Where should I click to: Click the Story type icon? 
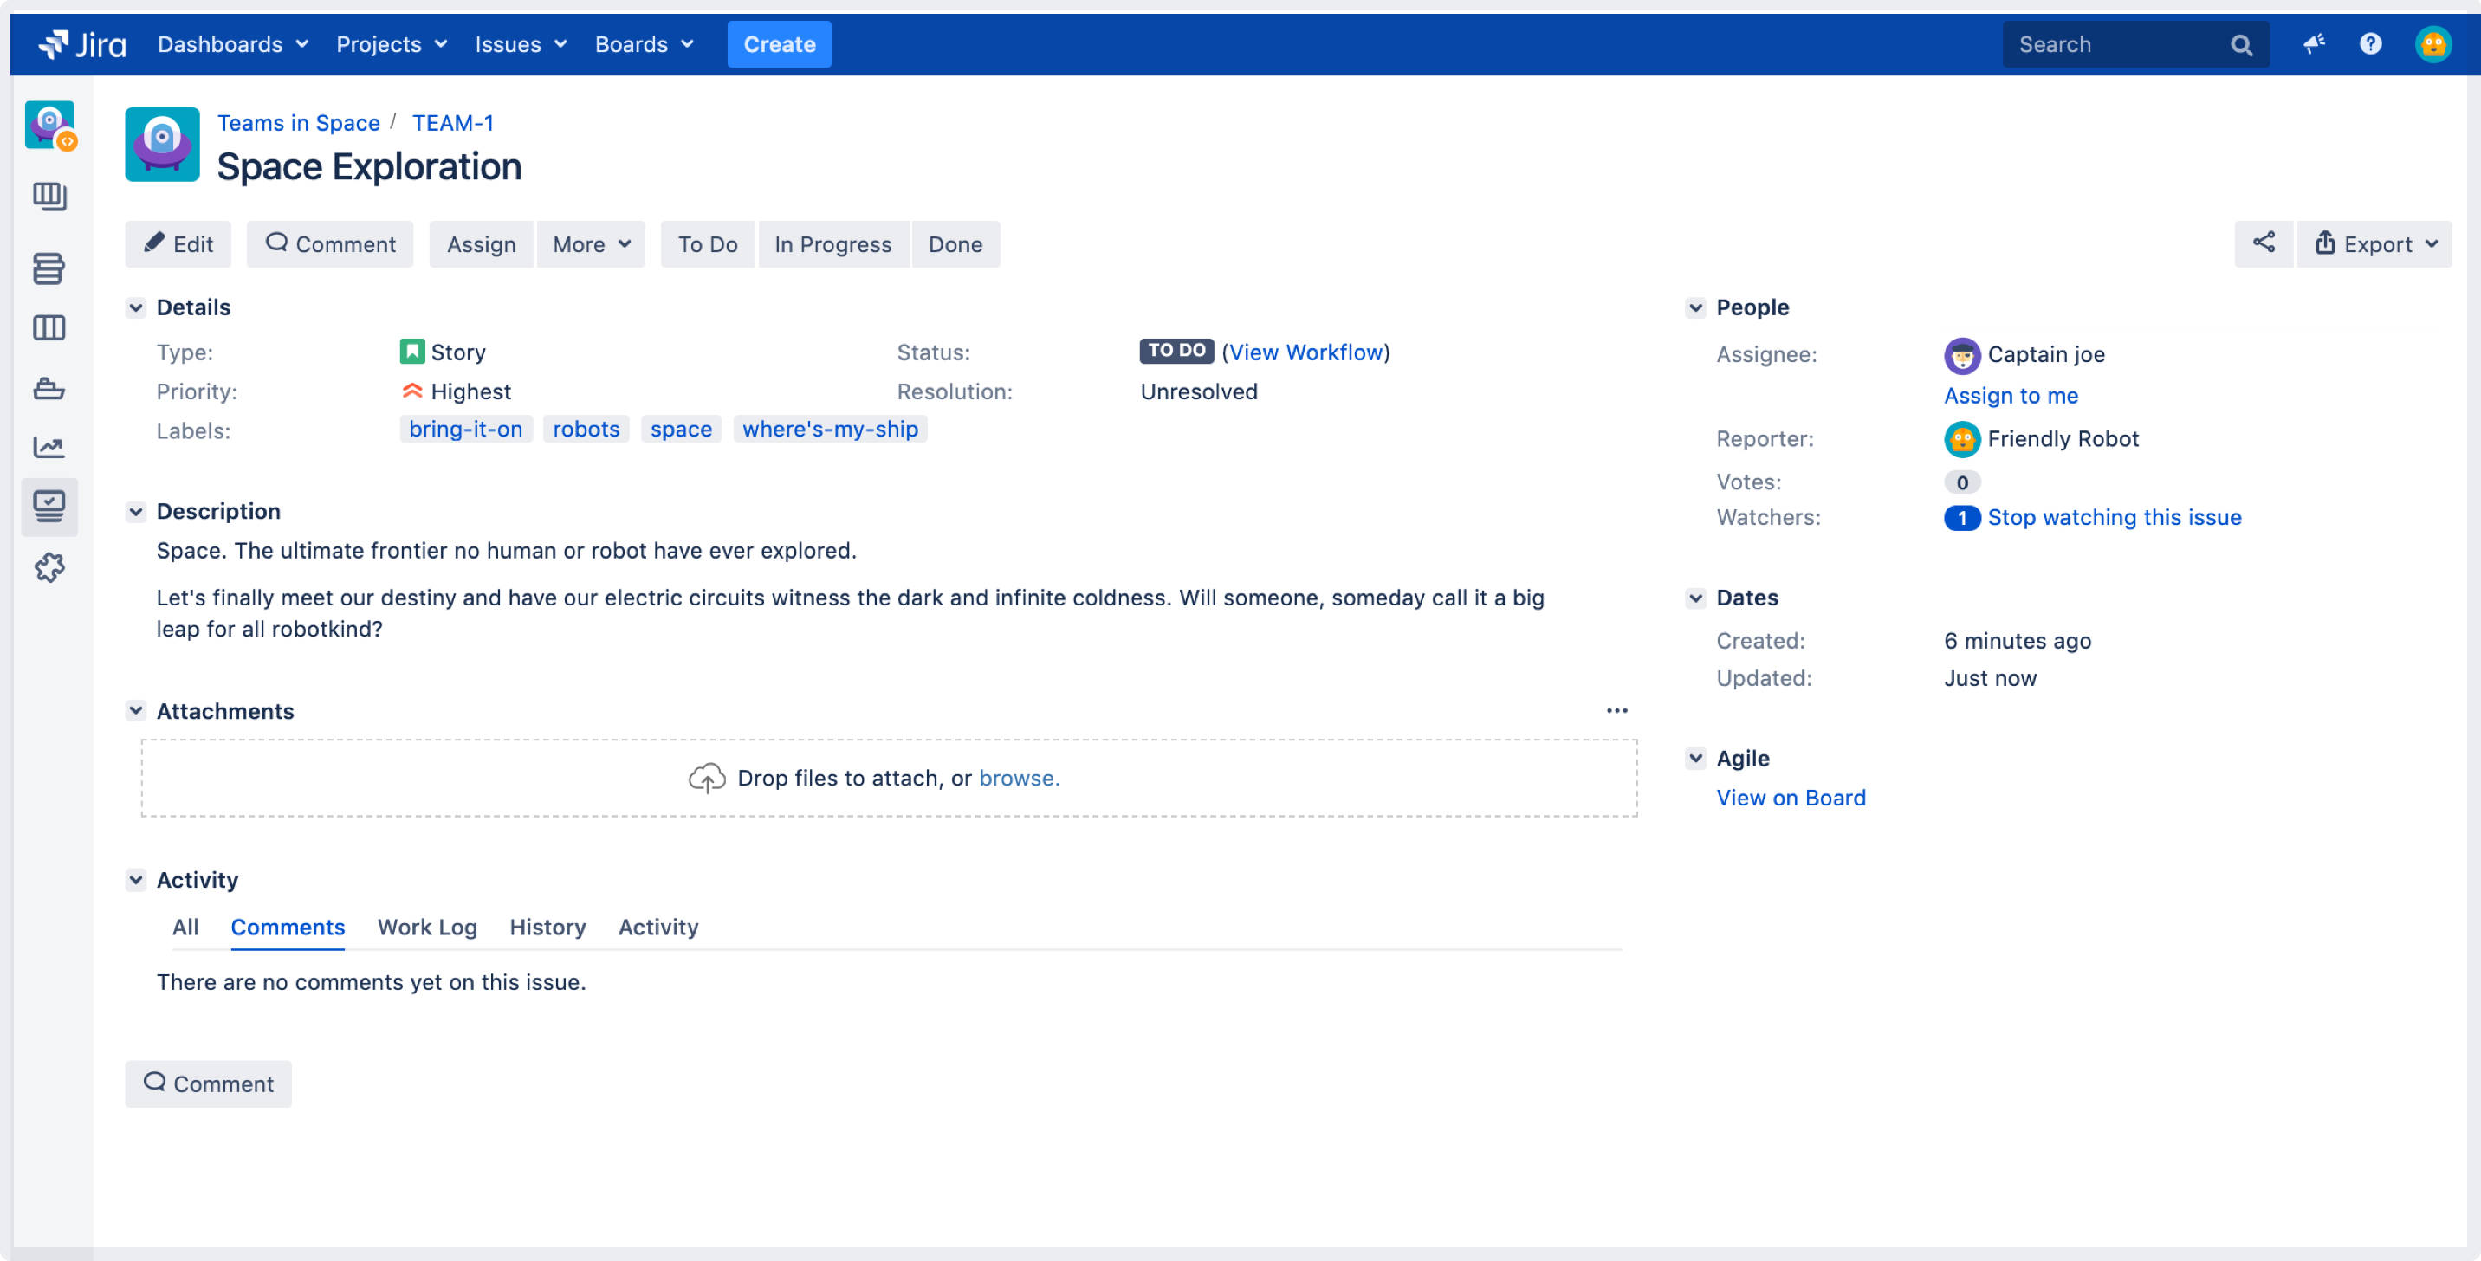click(412, 352)
